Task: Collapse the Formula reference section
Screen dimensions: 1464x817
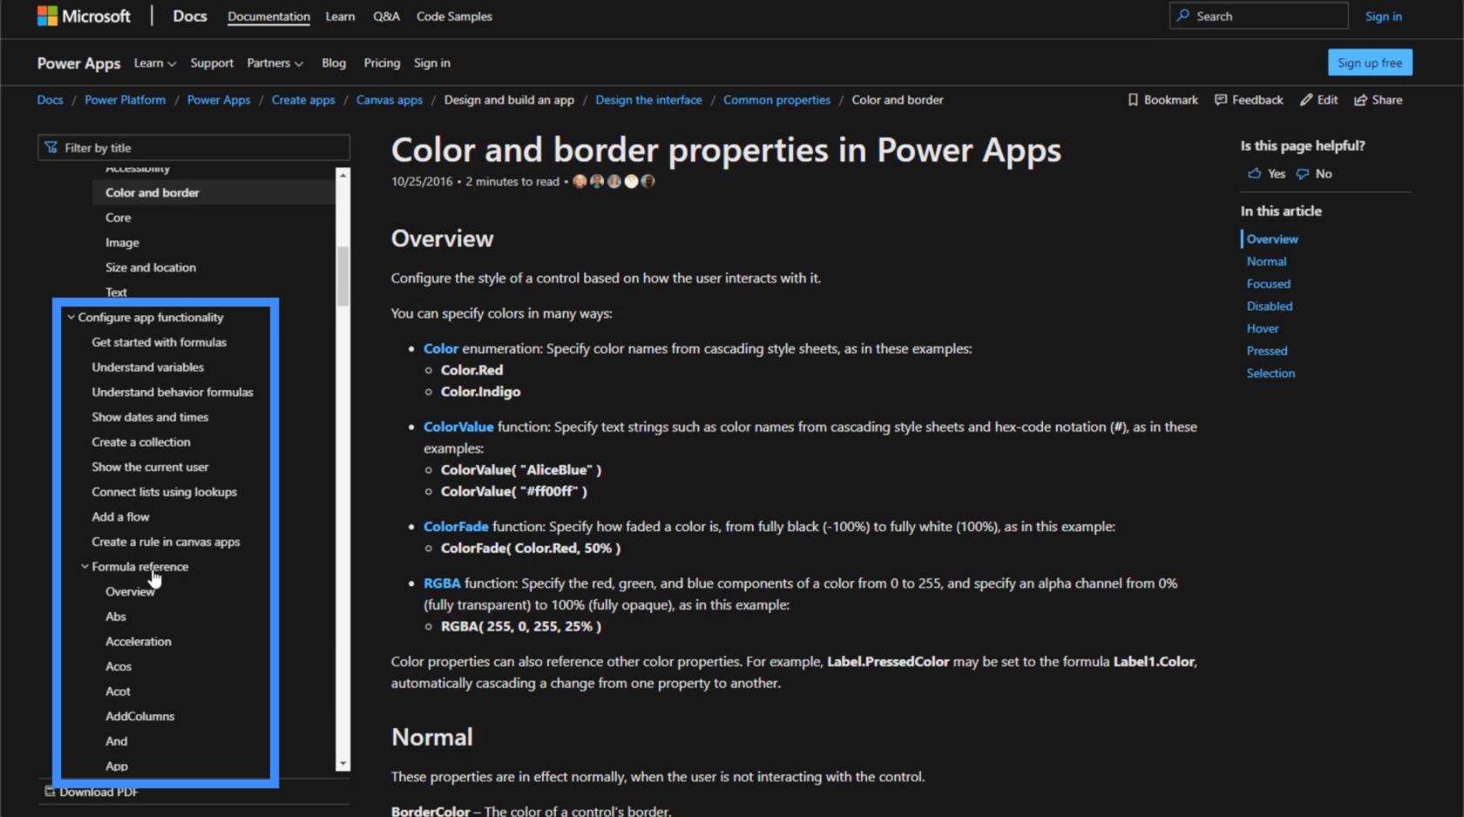Action: 85,566
